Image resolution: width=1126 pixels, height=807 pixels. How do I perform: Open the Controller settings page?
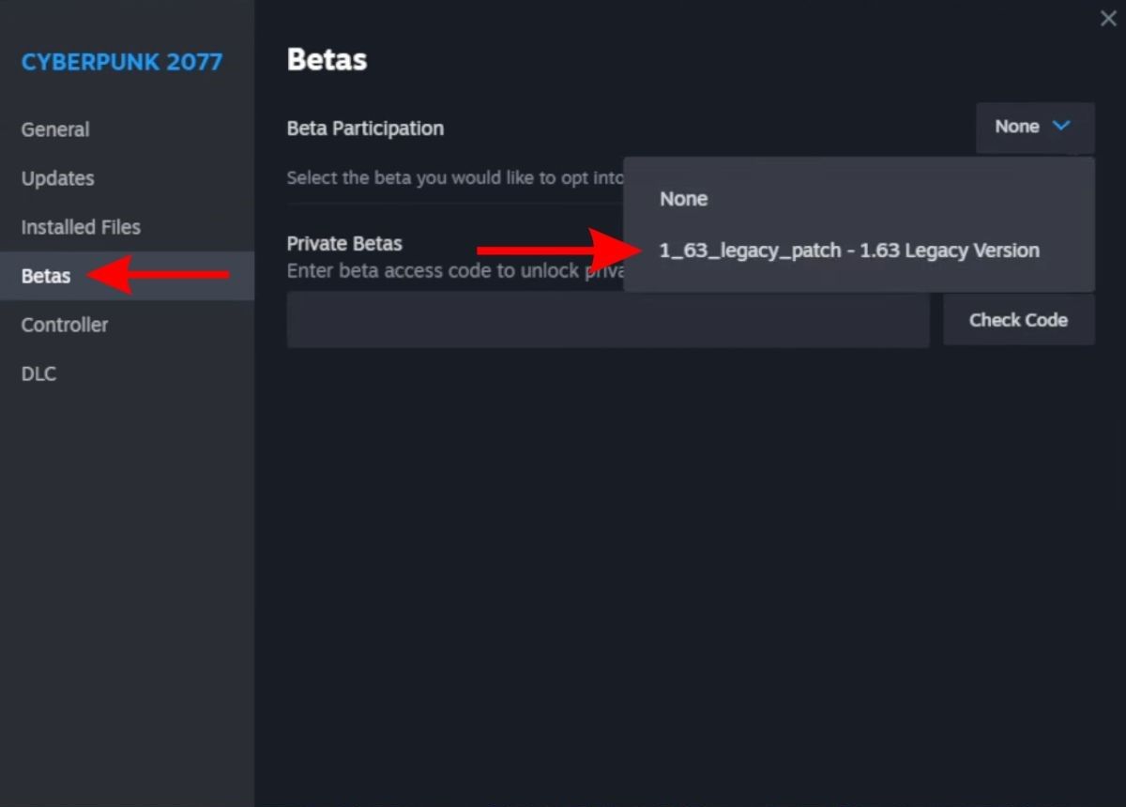tap(65, 325)
